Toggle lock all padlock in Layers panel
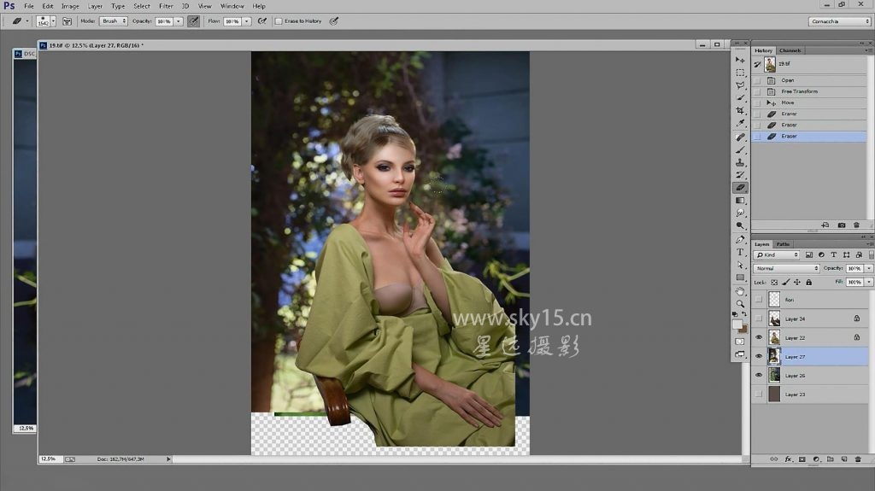The image size is (875, 491). [808, 283]
